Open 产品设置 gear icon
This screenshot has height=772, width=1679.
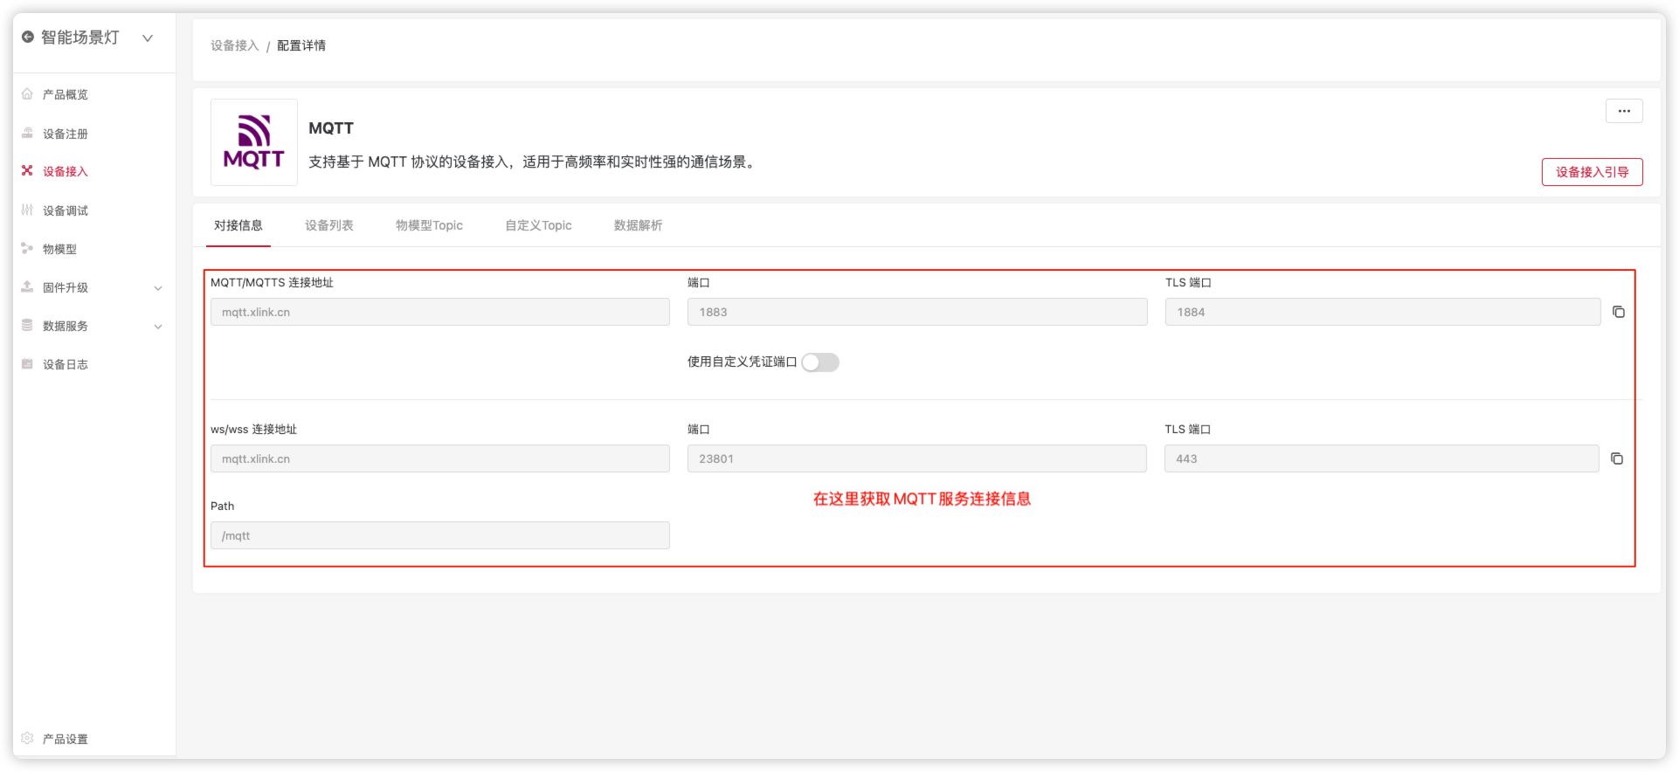27,739
